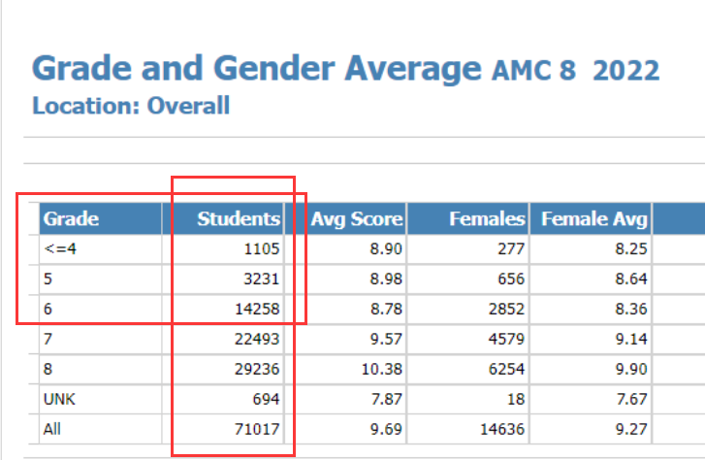Viewport: 705px width, 460px height.
Task: Select the Avg Score column header
Action: [356, 219]
